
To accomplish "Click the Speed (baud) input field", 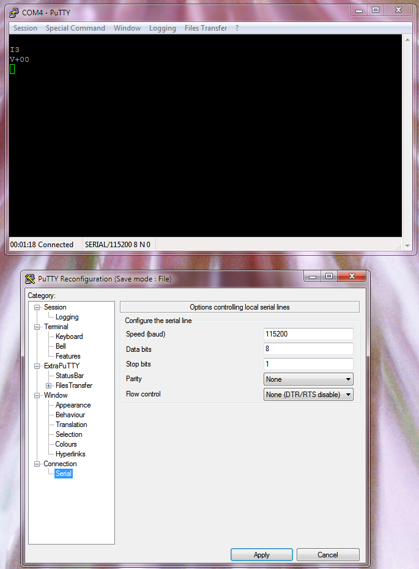I will click(x=308, y=334).
